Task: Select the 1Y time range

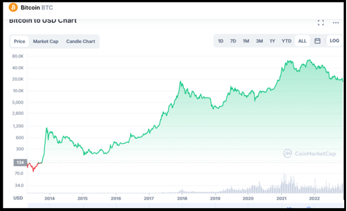Action: [x=272, y=41]
